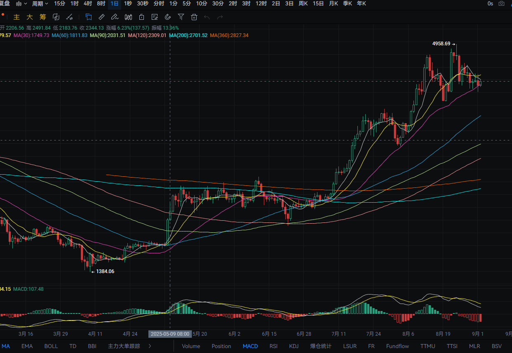This screenshot has height=353, width=512.
Task: Click the magnet snap icon
Action: tap(167, 17)
